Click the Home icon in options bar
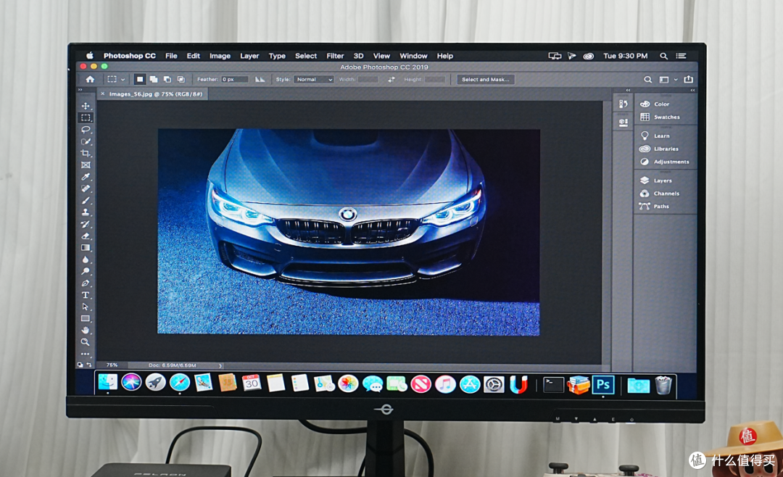Viewport: 783px width, 477px height. tap(90, 80)
